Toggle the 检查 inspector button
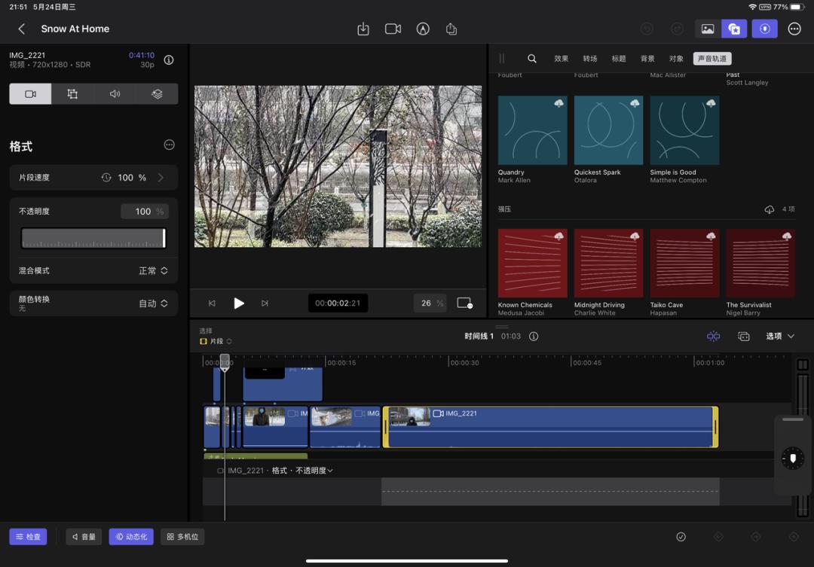This screenshot has width=814, height=567. point(28,537)
